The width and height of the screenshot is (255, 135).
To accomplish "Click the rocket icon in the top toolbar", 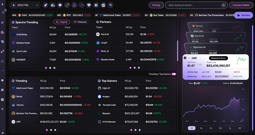I will point(45,5).
